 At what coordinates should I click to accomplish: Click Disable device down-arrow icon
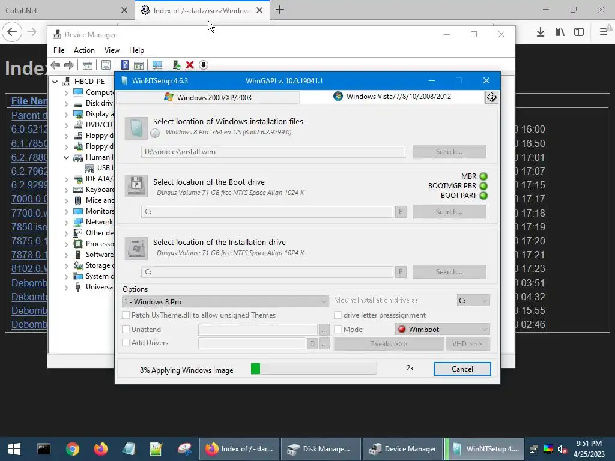tap(204, 65)
